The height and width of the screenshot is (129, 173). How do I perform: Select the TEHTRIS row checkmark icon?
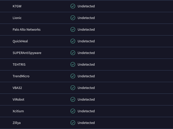pyautogui.click(x=73, y=64)
